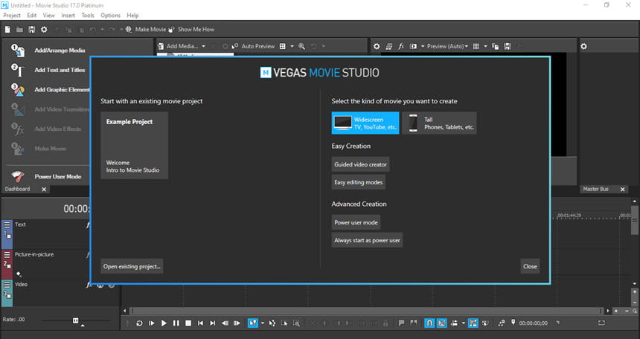
Task: Open the View menu
Action: coord(48,15)
